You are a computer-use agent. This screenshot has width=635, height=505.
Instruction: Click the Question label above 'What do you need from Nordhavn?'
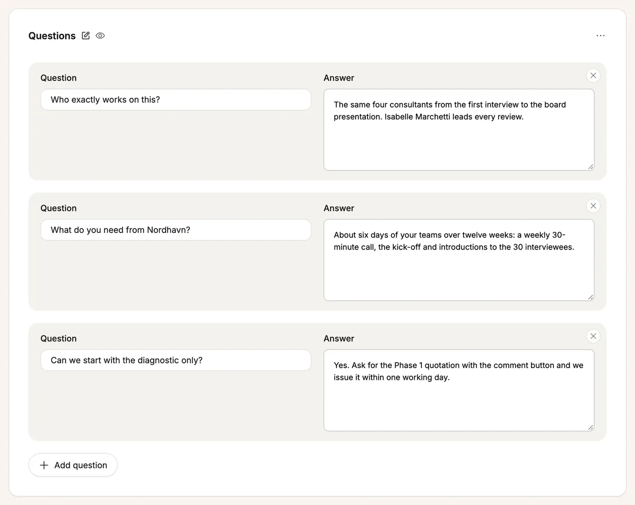(x=59, y=208)
